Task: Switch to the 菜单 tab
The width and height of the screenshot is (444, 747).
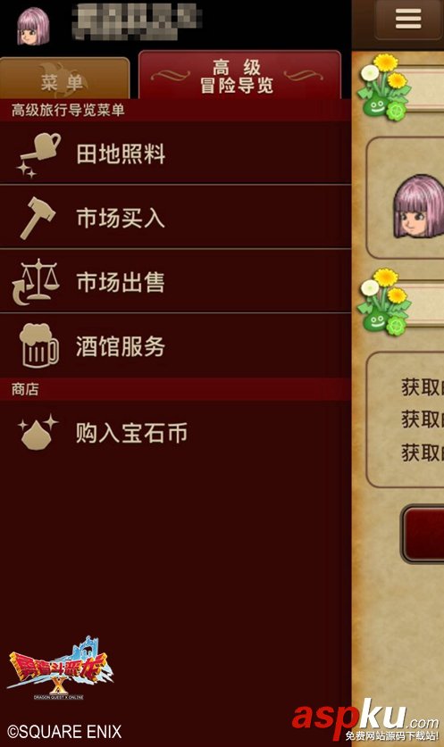Action: [65, 79]
